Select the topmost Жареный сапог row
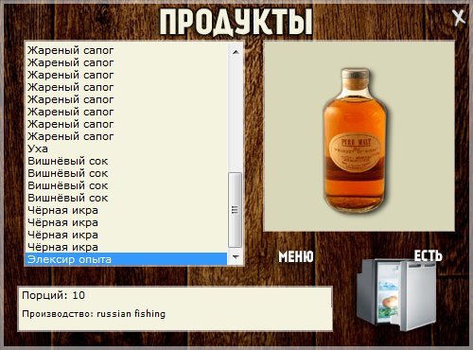 (126, 50)
